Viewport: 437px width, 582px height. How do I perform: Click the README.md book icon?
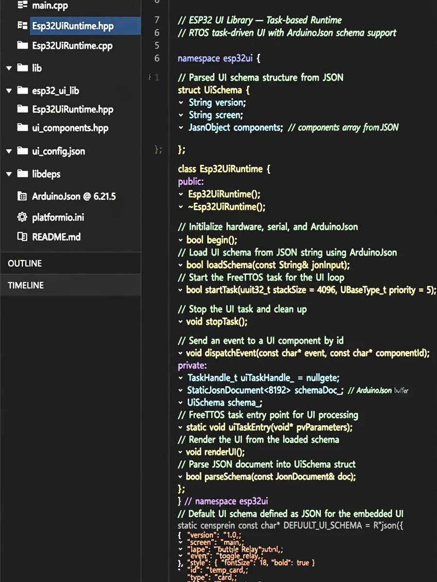pyautogui.click(x=22, y=237)
